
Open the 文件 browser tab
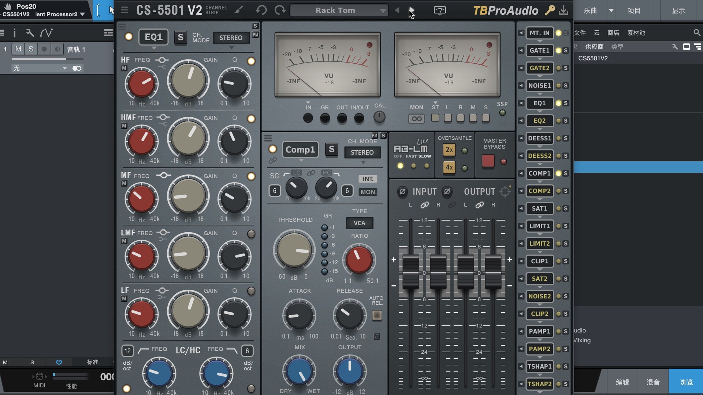(580, 33)
